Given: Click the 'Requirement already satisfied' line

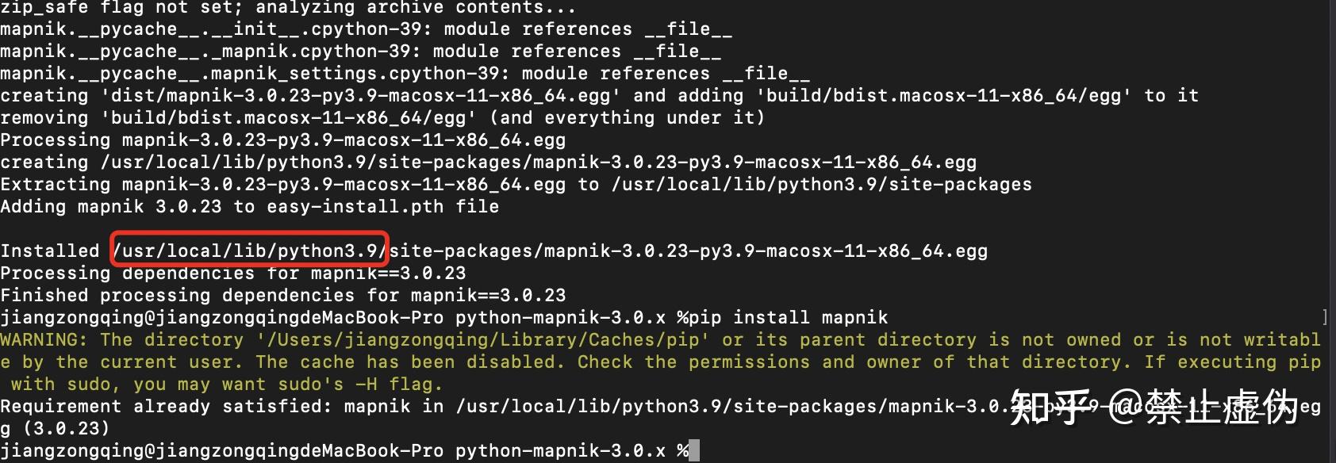Looking at the screenshot, I should click(x=660, y=418).
